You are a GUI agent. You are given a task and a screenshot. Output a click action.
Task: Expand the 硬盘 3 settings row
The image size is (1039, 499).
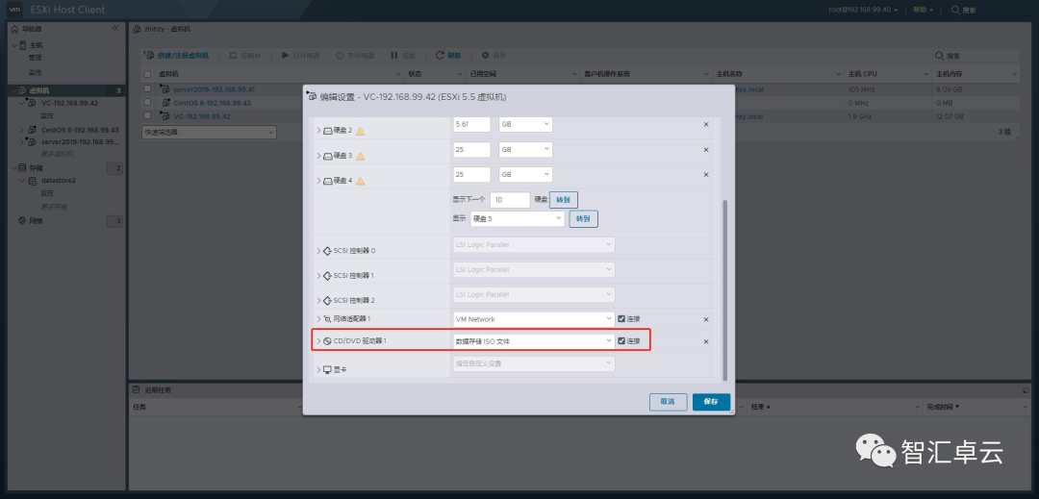point(318,156)
